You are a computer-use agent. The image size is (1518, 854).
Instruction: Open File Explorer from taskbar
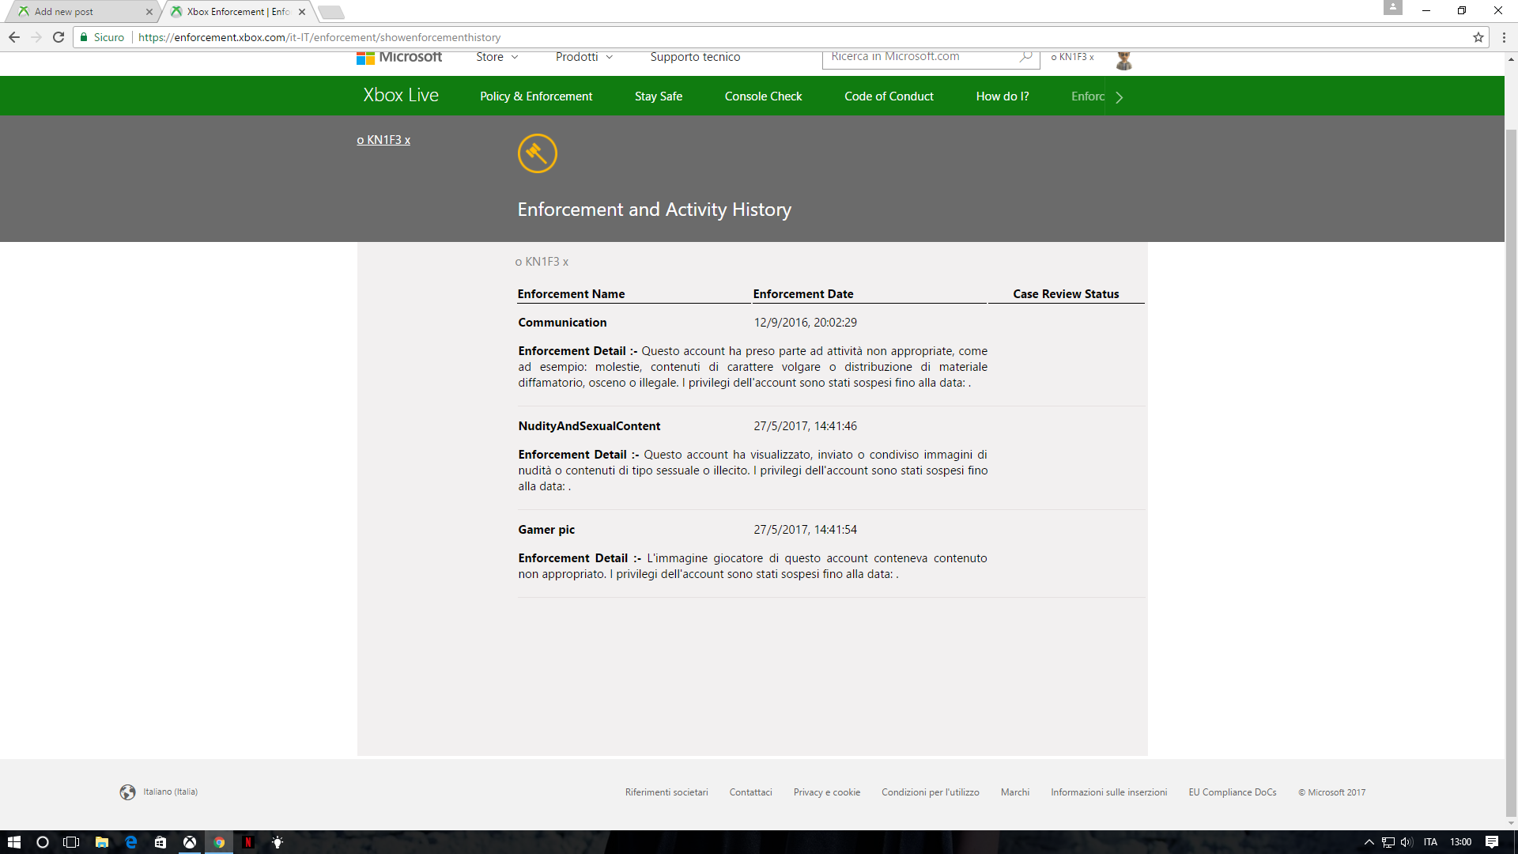[101, 842]
